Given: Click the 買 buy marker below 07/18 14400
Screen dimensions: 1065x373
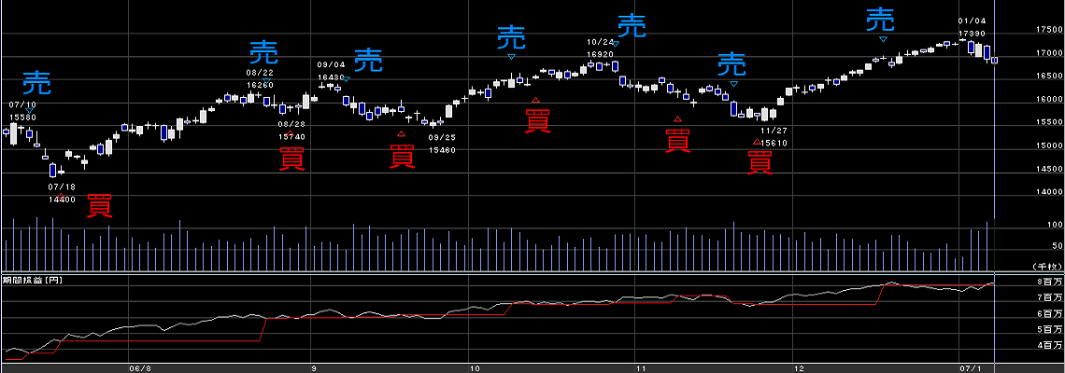Looking at the screenshot, I should coord(99,205).
